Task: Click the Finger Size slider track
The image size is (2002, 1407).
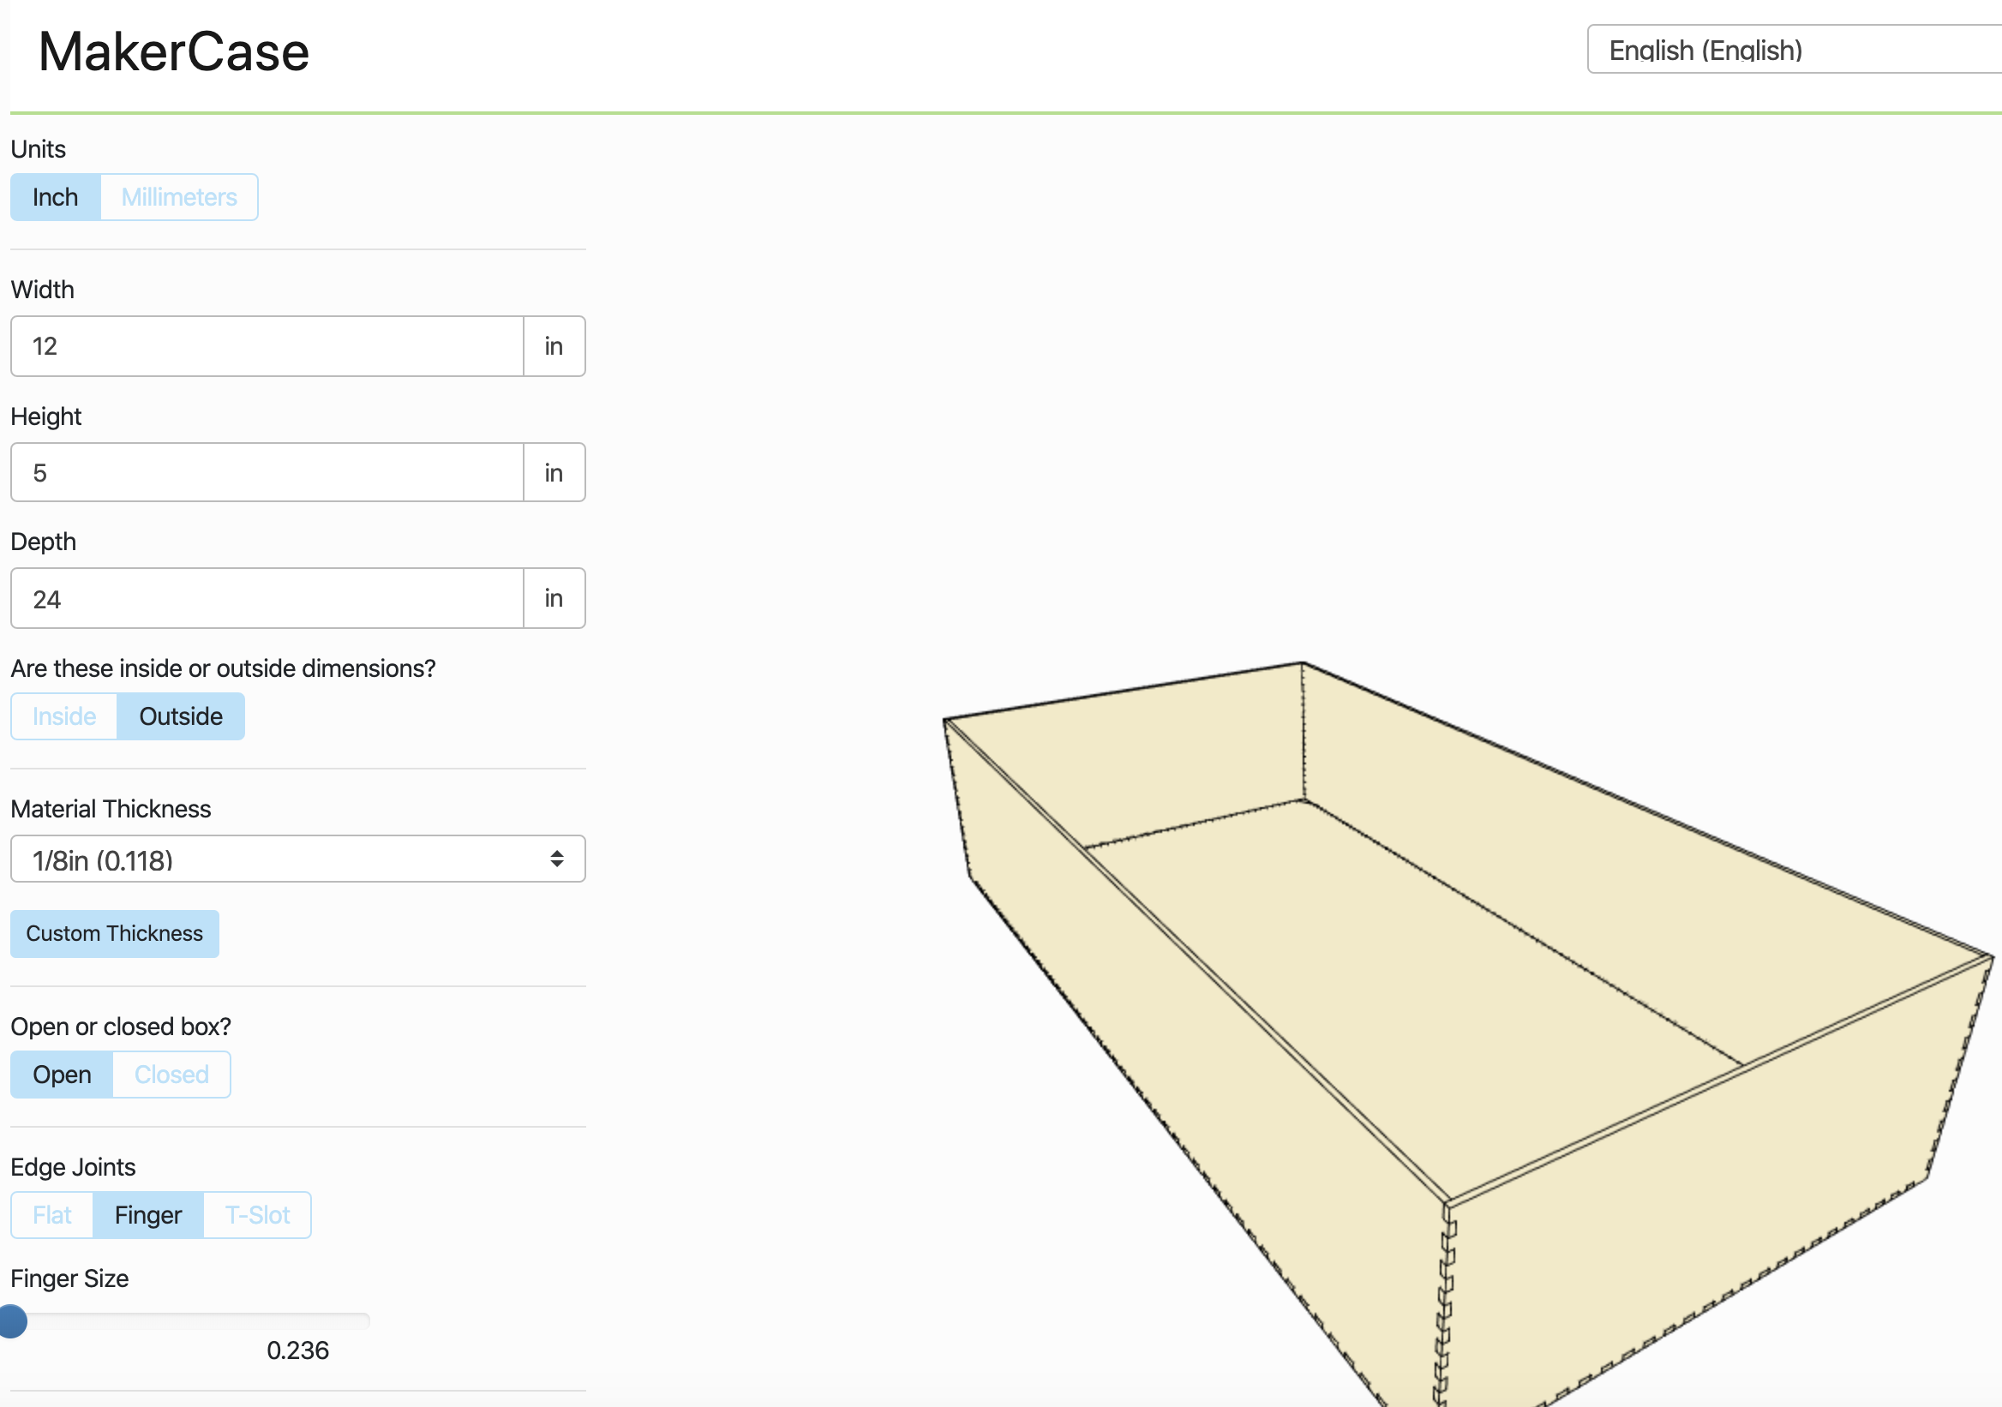Action: (201, 1320)
